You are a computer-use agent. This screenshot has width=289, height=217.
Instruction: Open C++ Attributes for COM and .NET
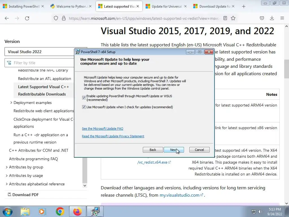tap(39, 150)
